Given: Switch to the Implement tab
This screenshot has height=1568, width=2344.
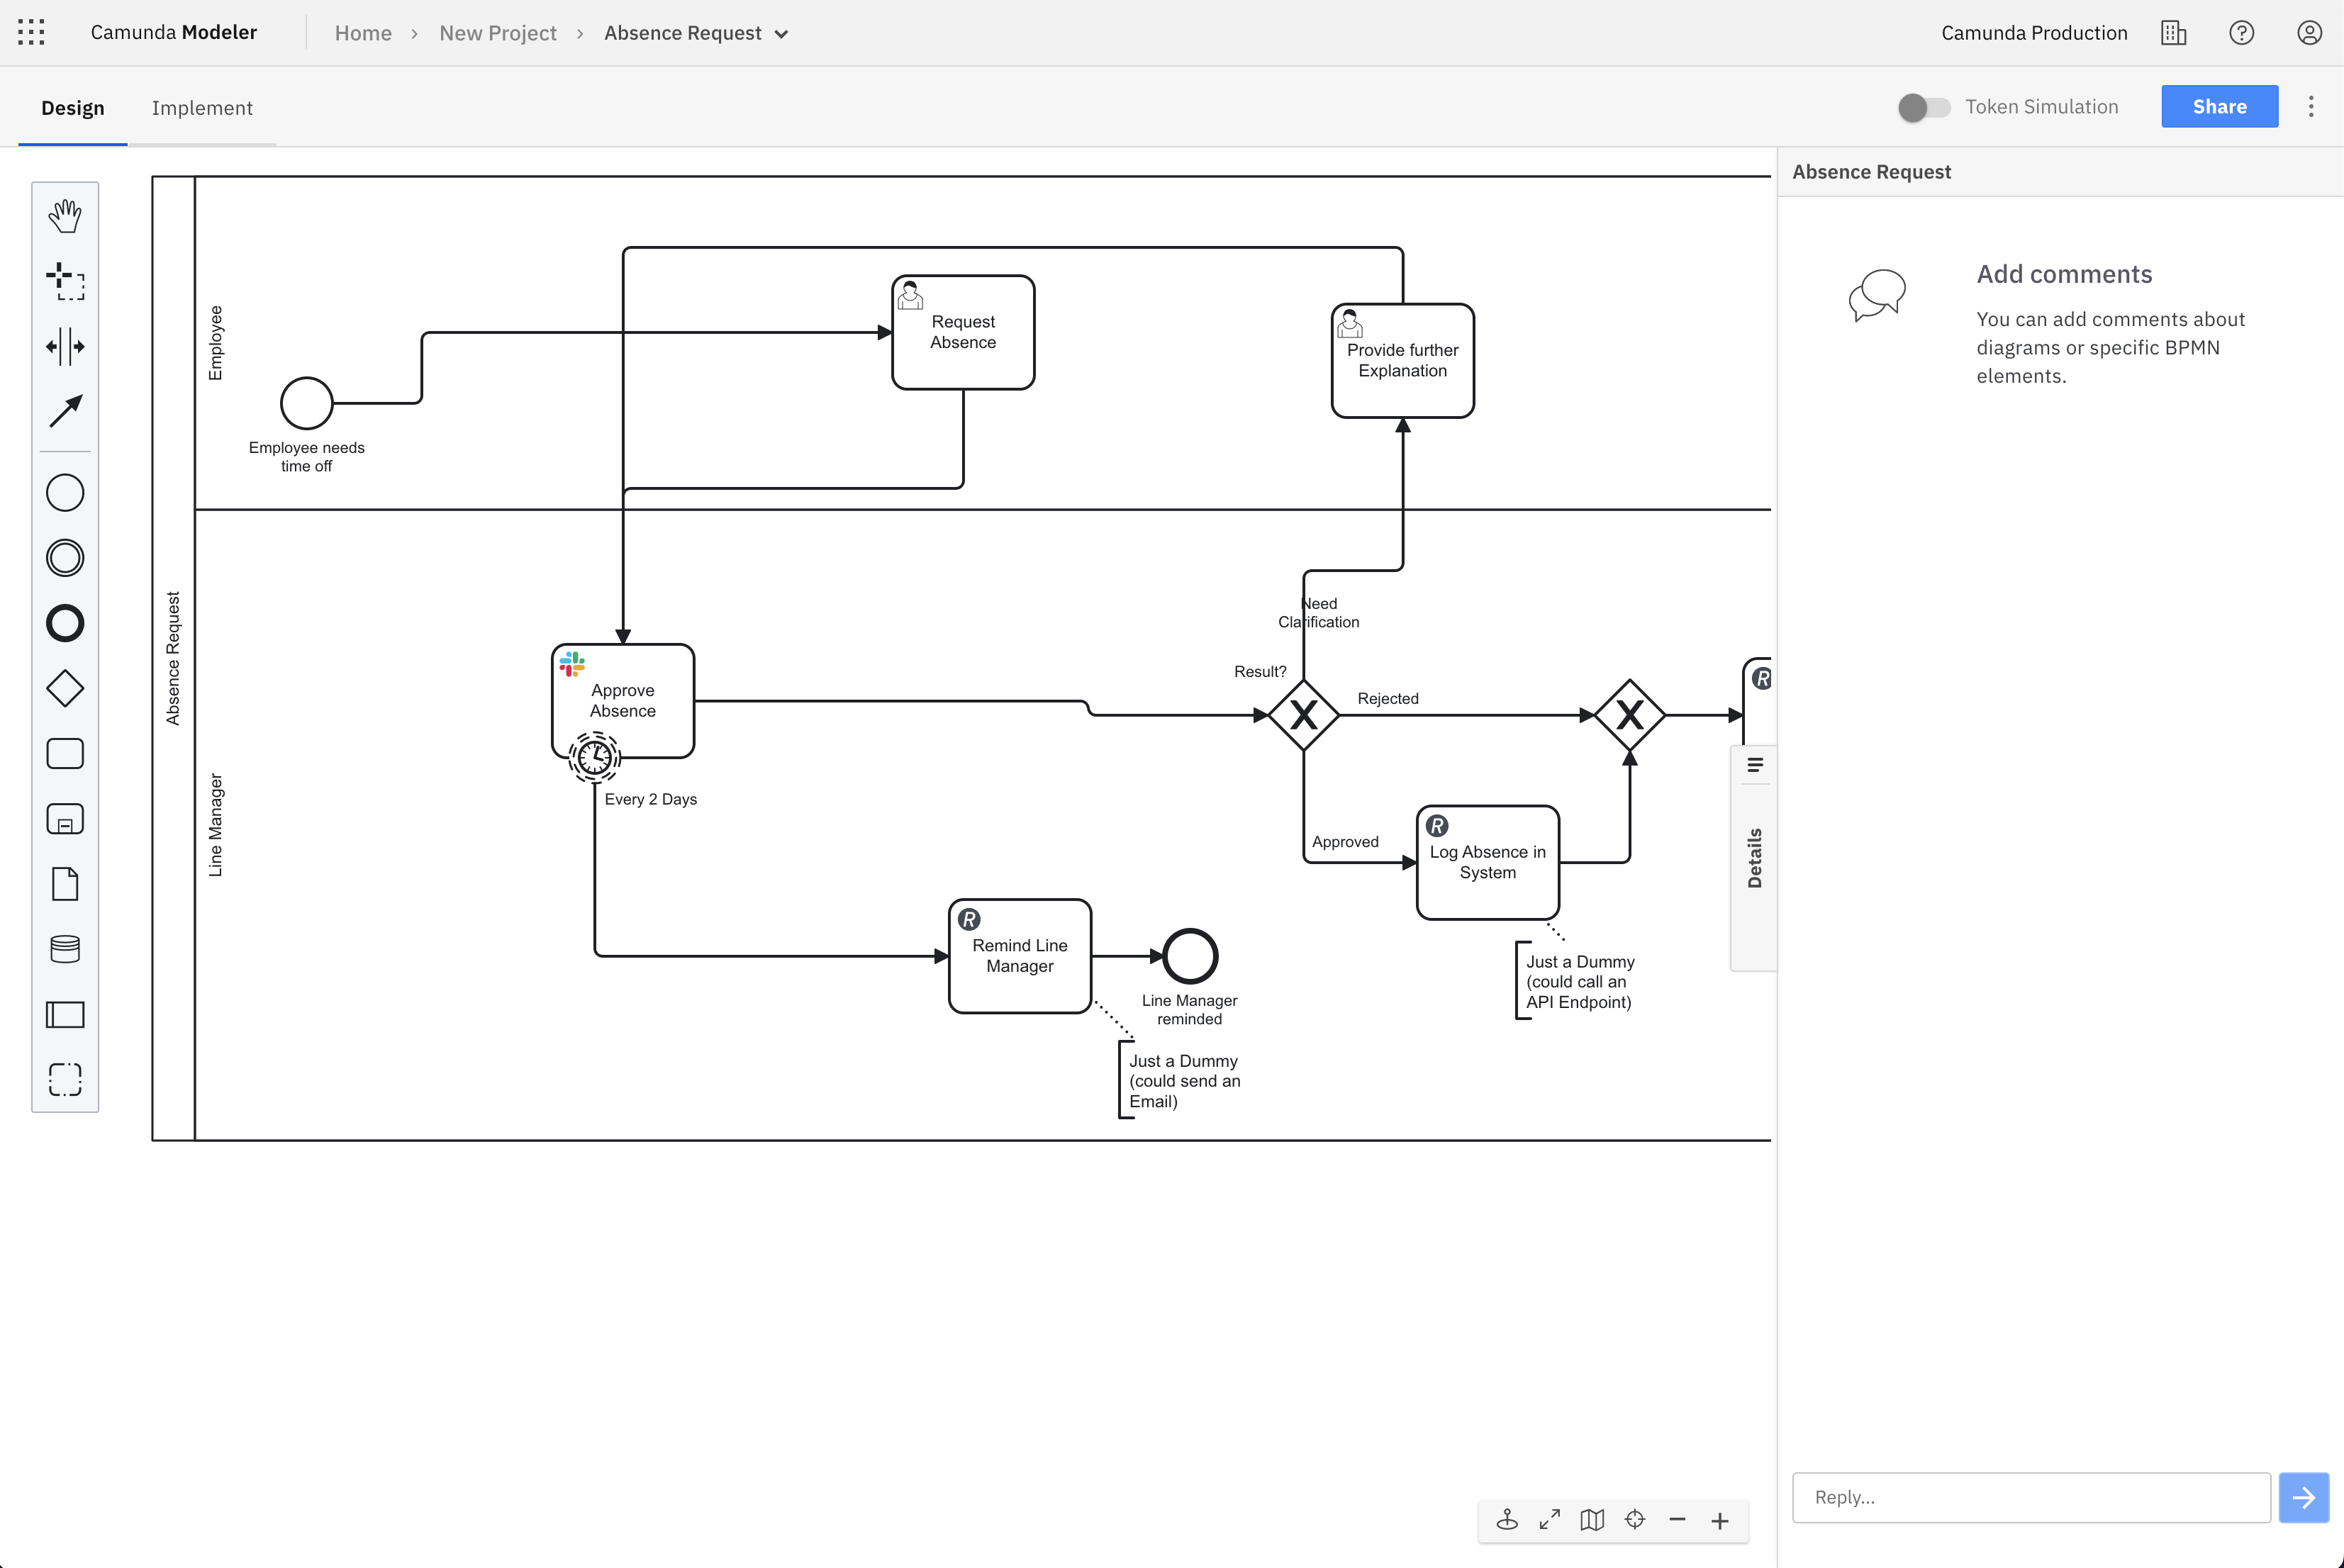Looking at the screenshot, I should (203, 107).
